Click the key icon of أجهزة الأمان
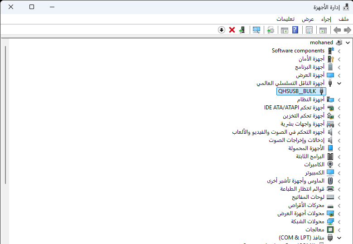This screenshot has height=244, width=353. [330, 59]
